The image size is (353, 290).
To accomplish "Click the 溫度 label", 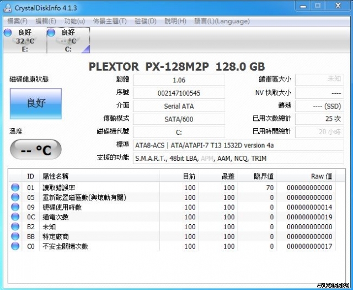I will point(16,131).
